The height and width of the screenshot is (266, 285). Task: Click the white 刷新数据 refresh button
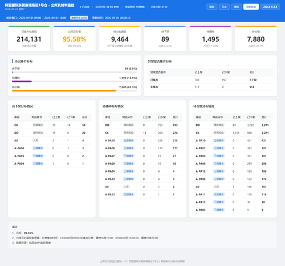tap(251, 7)
